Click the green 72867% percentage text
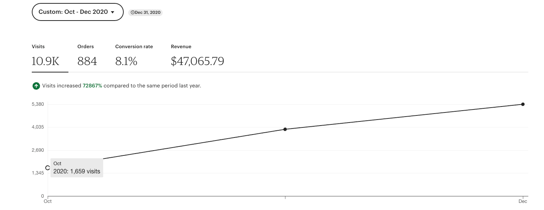 (x=92, y=86)
